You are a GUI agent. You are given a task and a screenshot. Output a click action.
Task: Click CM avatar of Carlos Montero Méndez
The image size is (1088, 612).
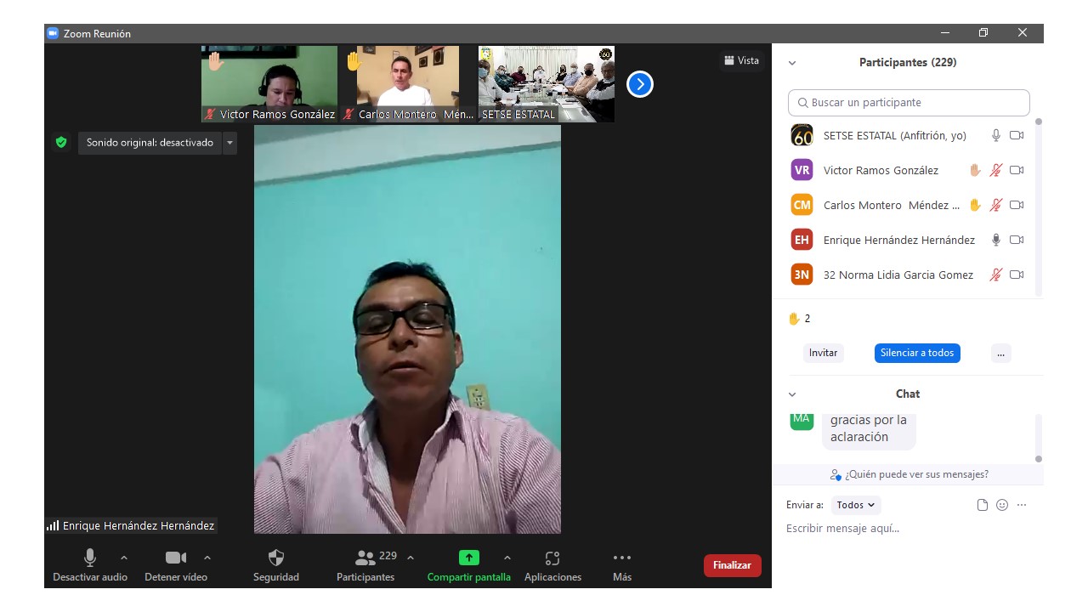[x=802, y=205]
